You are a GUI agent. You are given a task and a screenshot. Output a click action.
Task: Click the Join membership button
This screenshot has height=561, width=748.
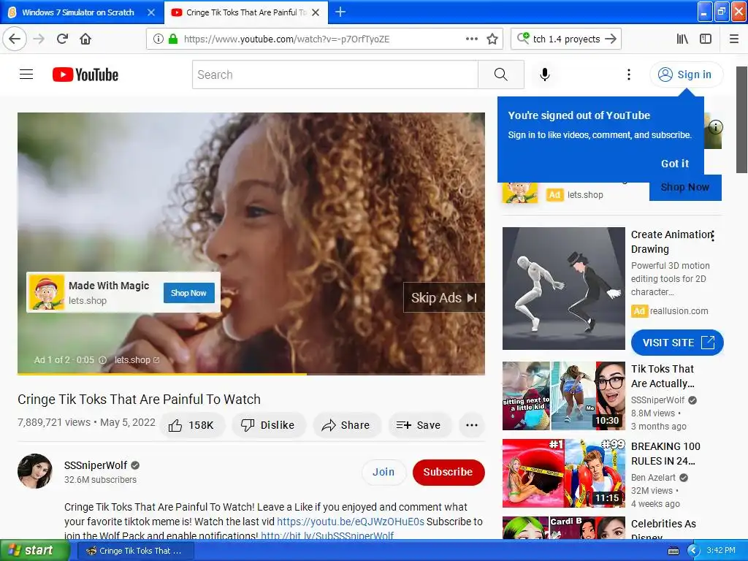[x=383, y=472]
